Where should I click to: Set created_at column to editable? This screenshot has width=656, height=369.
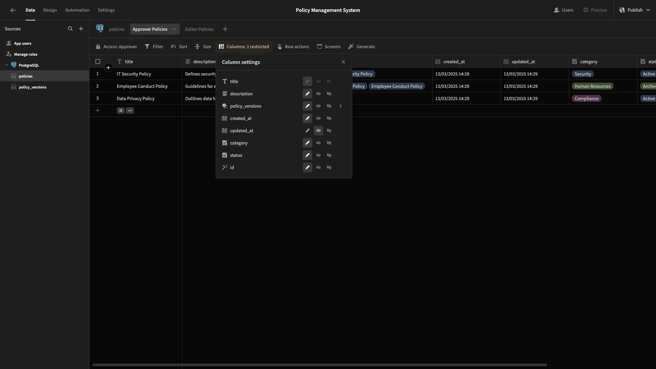[x=307, y=118]
